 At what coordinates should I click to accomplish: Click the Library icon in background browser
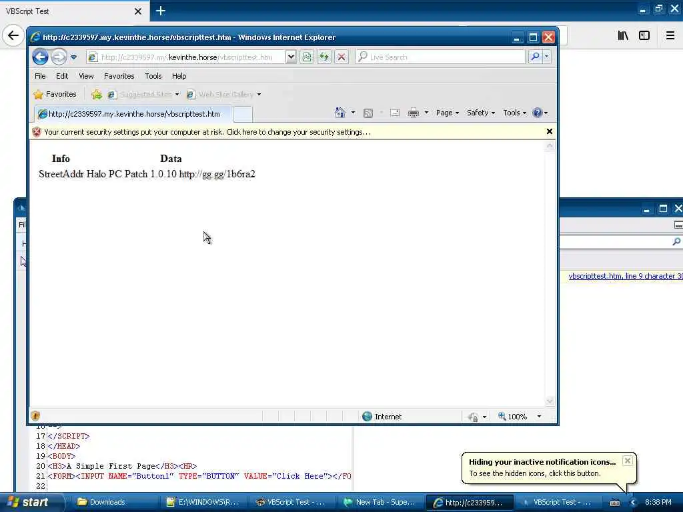pos(623,36)
